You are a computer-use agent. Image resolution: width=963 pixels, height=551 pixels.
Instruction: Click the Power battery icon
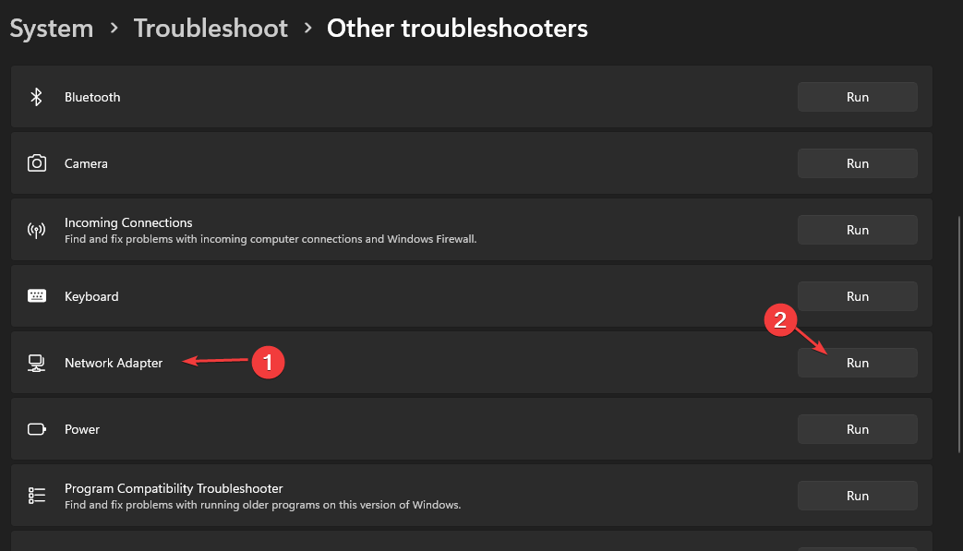(37, 429)
